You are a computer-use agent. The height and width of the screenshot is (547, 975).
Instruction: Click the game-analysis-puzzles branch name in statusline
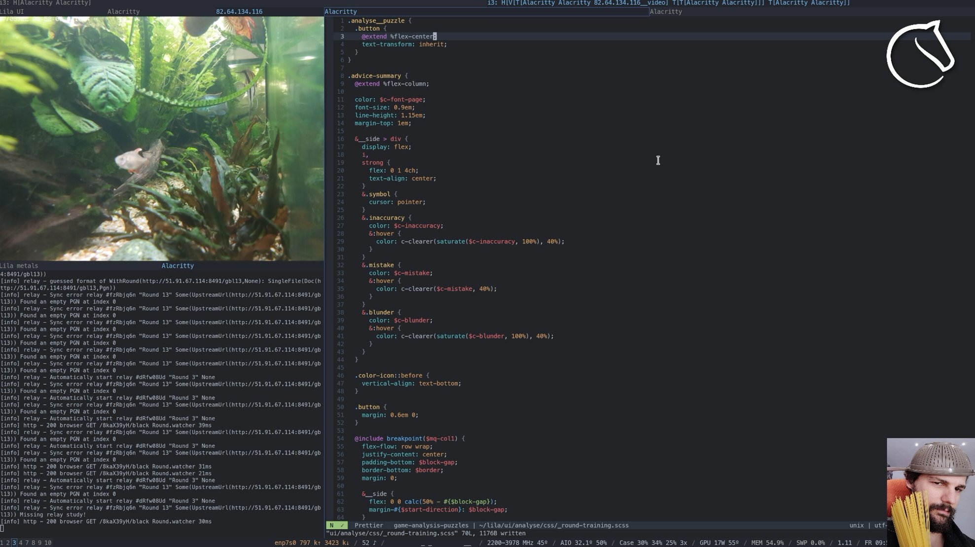tap(431, 525)
